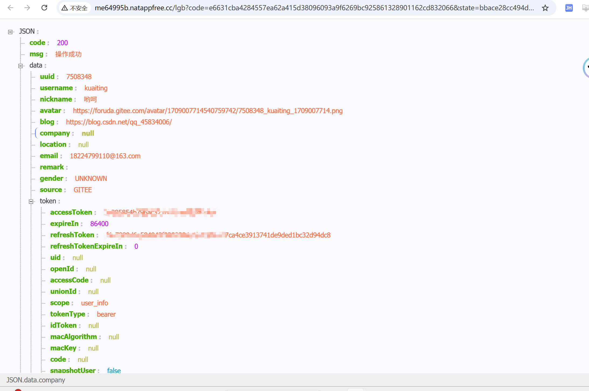Click the username value kuaiting

(x=96, y=88)
